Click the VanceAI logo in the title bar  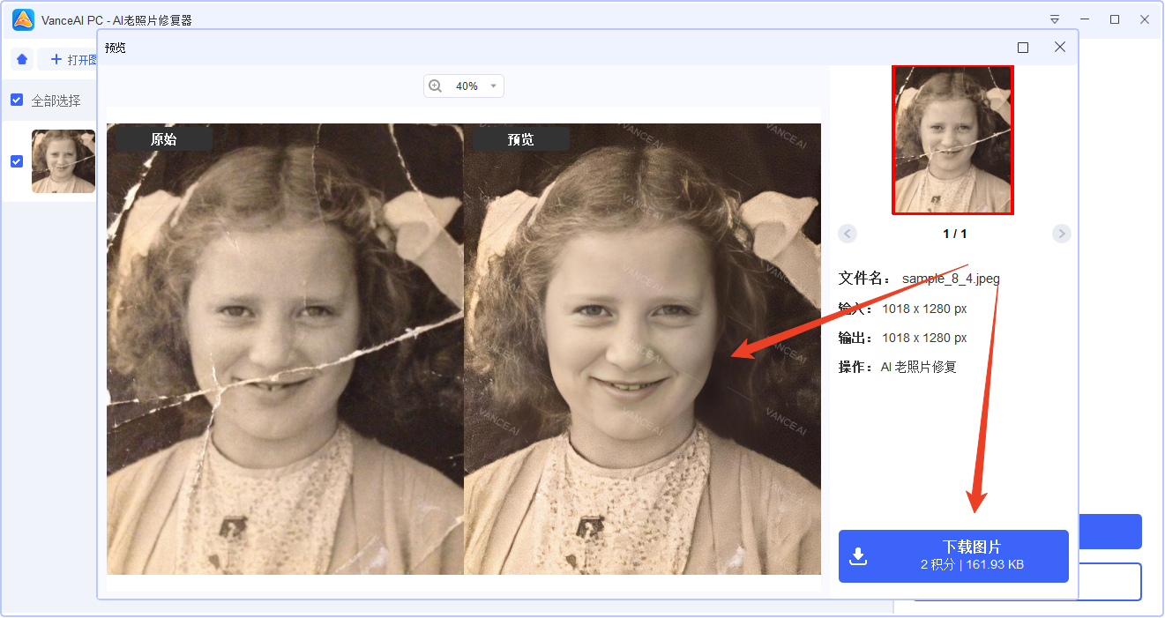pos(22,18)
